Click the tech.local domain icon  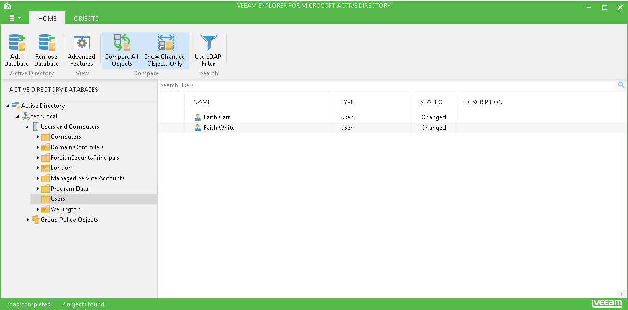[x=25, y=116]
